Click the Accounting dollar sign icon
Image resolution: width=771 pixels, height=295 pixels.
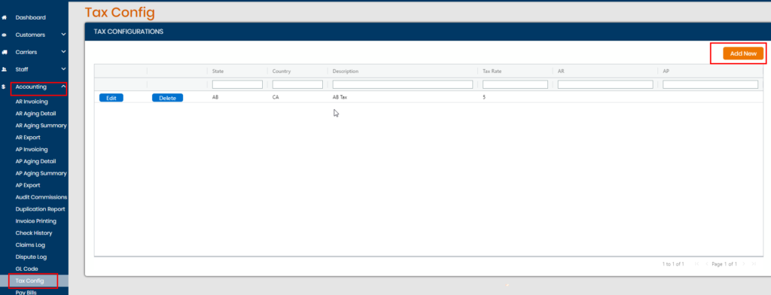(x=4, y=87)
